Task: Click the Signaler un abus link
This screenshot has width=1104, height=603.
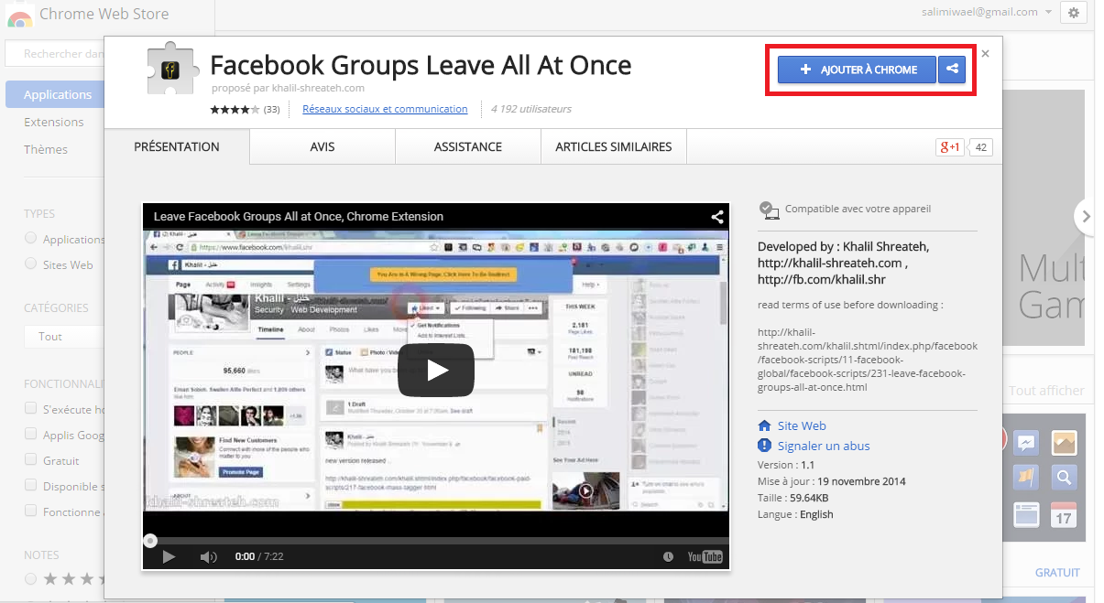Action: [x=824, y=446]
